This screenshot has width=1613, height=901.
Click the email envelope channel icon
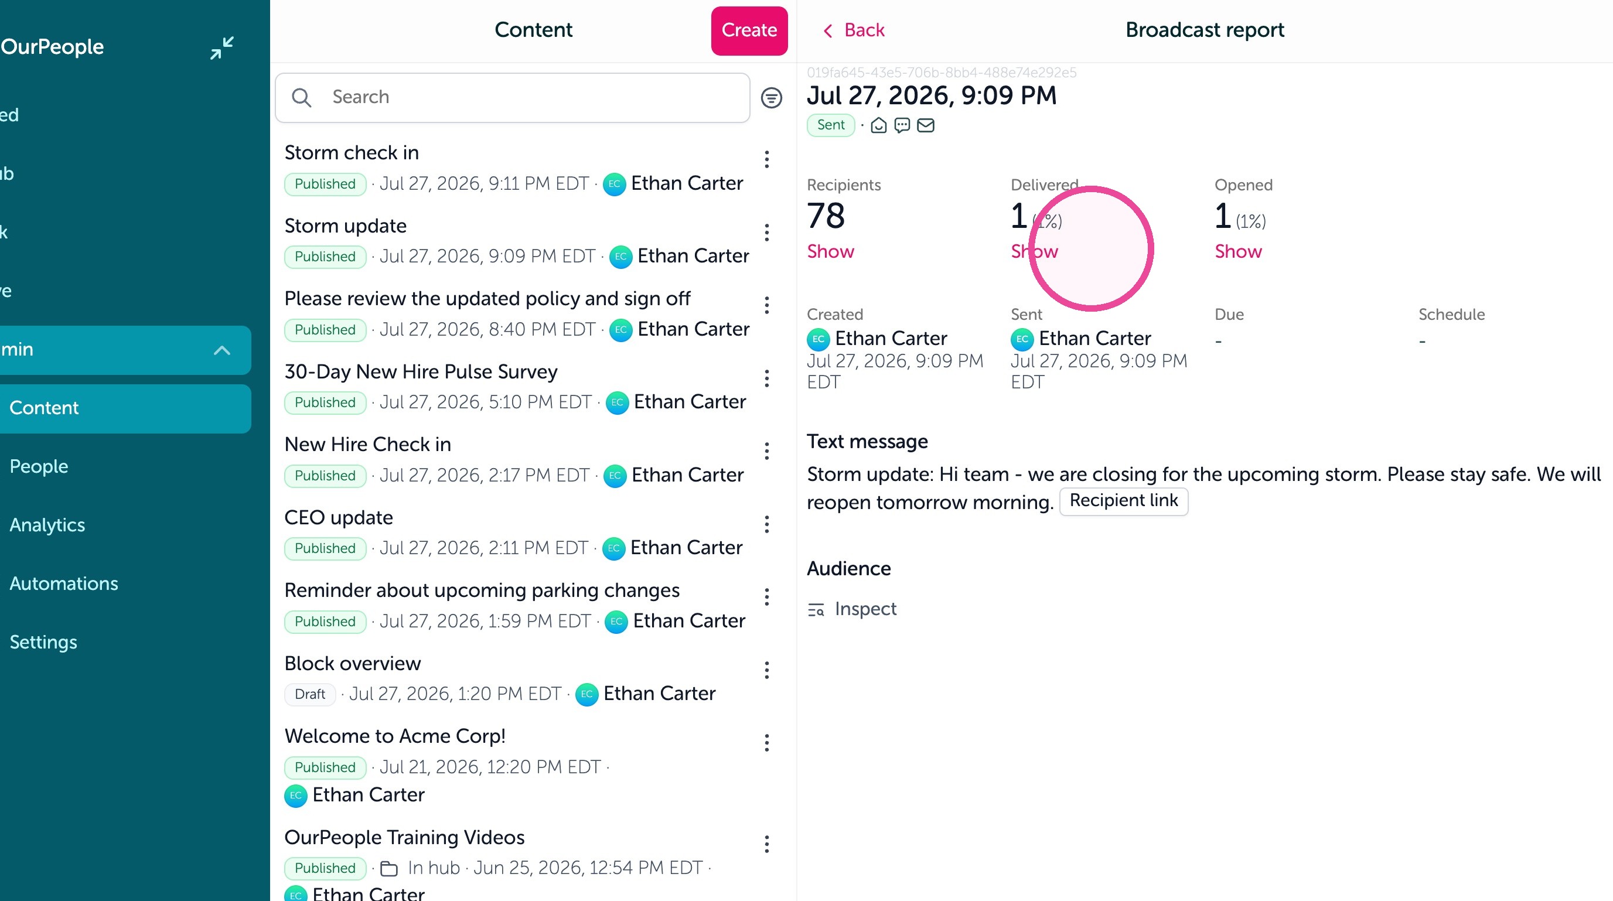tap(926, 125)
